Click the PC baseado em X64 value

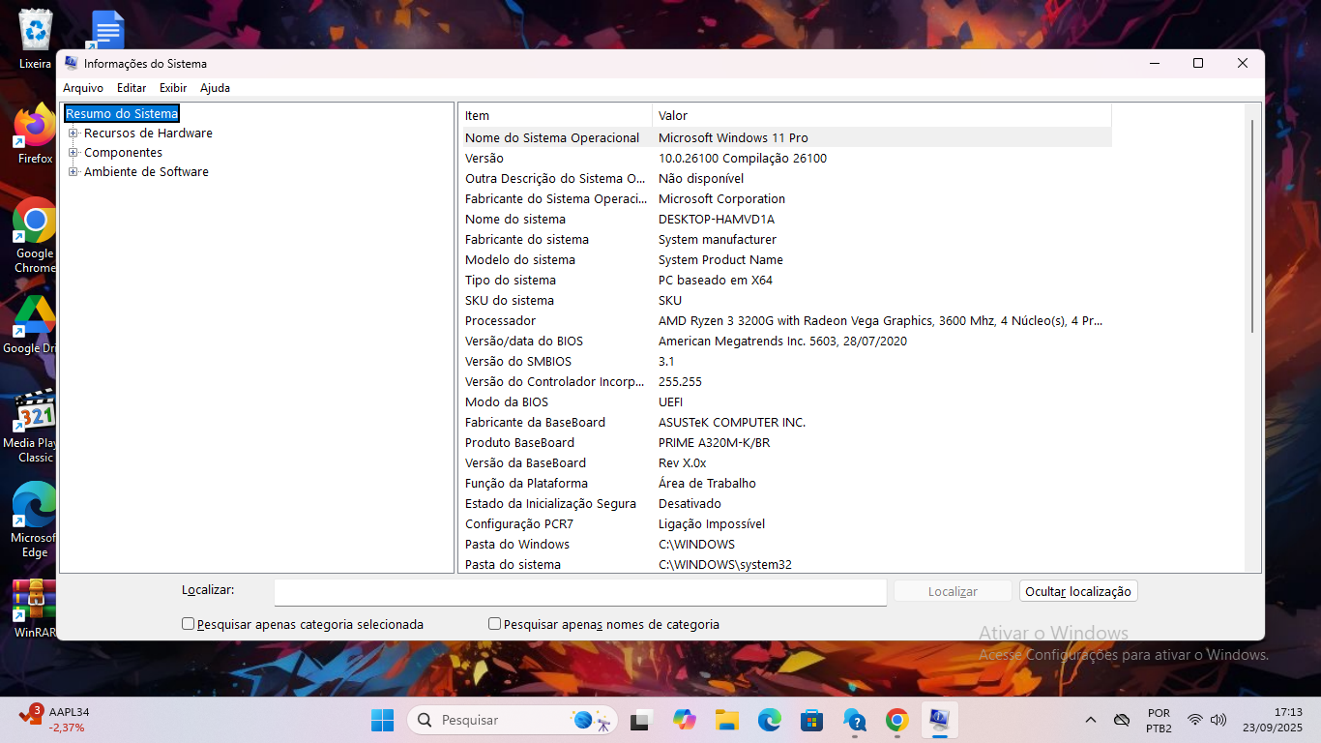[x=716, y=281]
